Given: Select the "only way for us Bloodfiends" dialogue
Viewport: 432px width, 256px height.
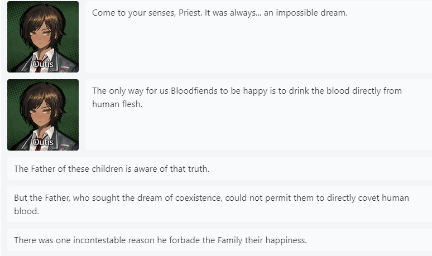Looking at the screenshot, I should 247,97.
